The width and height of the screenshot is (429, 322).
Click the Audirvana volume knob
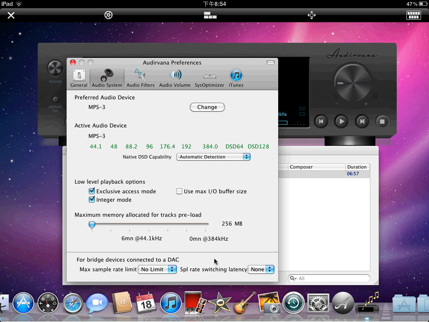(353, 82)
